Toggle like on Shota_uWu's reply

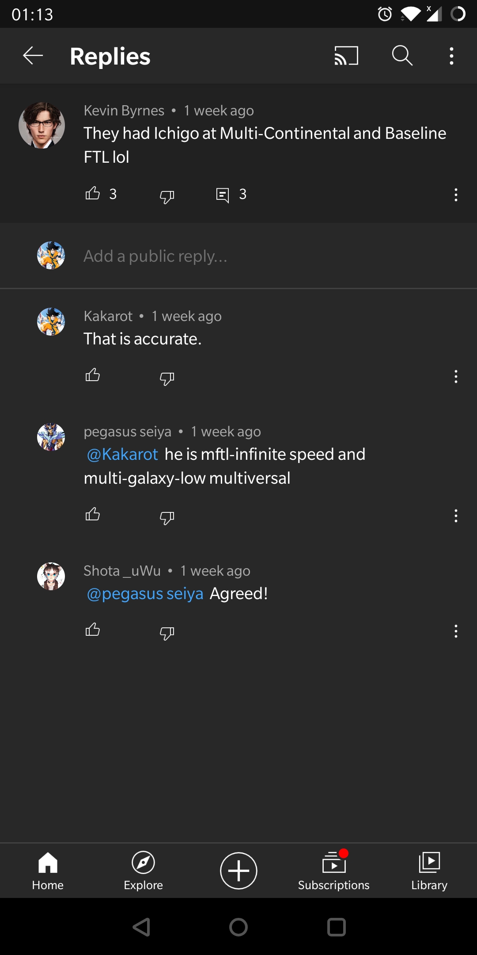[93, 630]
